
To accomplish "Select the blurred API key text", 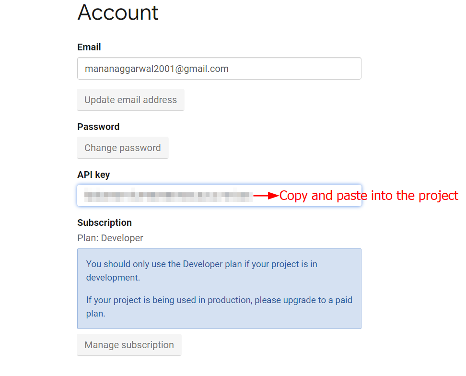I will (168, 195).
